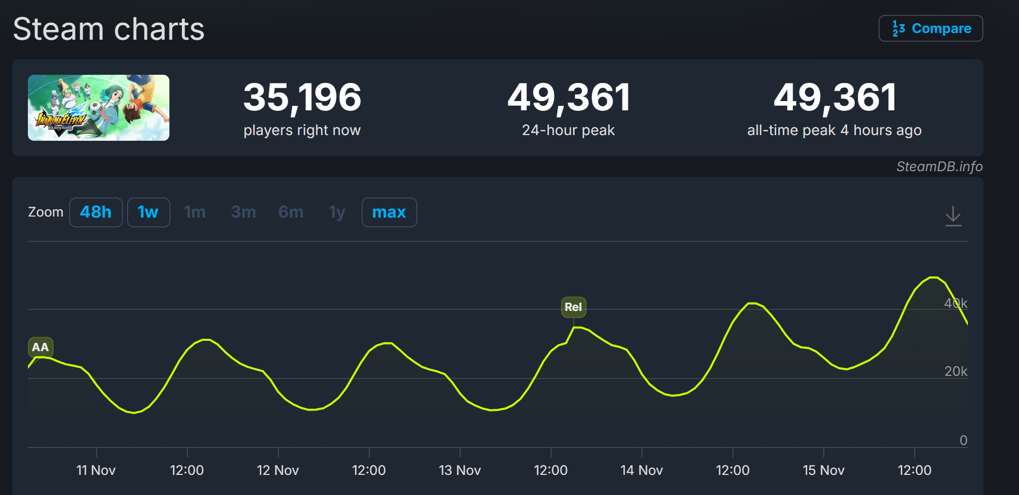Viewport: 1019px width, 495px height.
Task: Click the 'Zoom' label
Action: point(45,212)
